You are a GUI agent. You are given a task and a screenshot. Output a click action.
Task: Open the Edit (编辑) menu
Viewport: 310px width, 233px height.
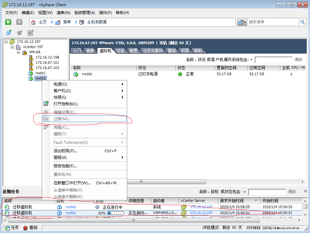click(28, 13)
